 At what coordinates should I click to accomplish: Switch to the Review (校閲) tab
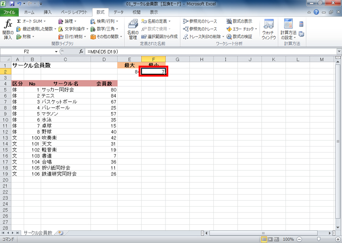click(x=136, y=12)
